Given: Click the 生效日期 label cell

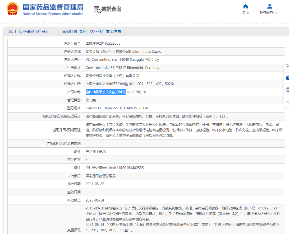Looking at the screenshot, I should (x=45, y=192).
